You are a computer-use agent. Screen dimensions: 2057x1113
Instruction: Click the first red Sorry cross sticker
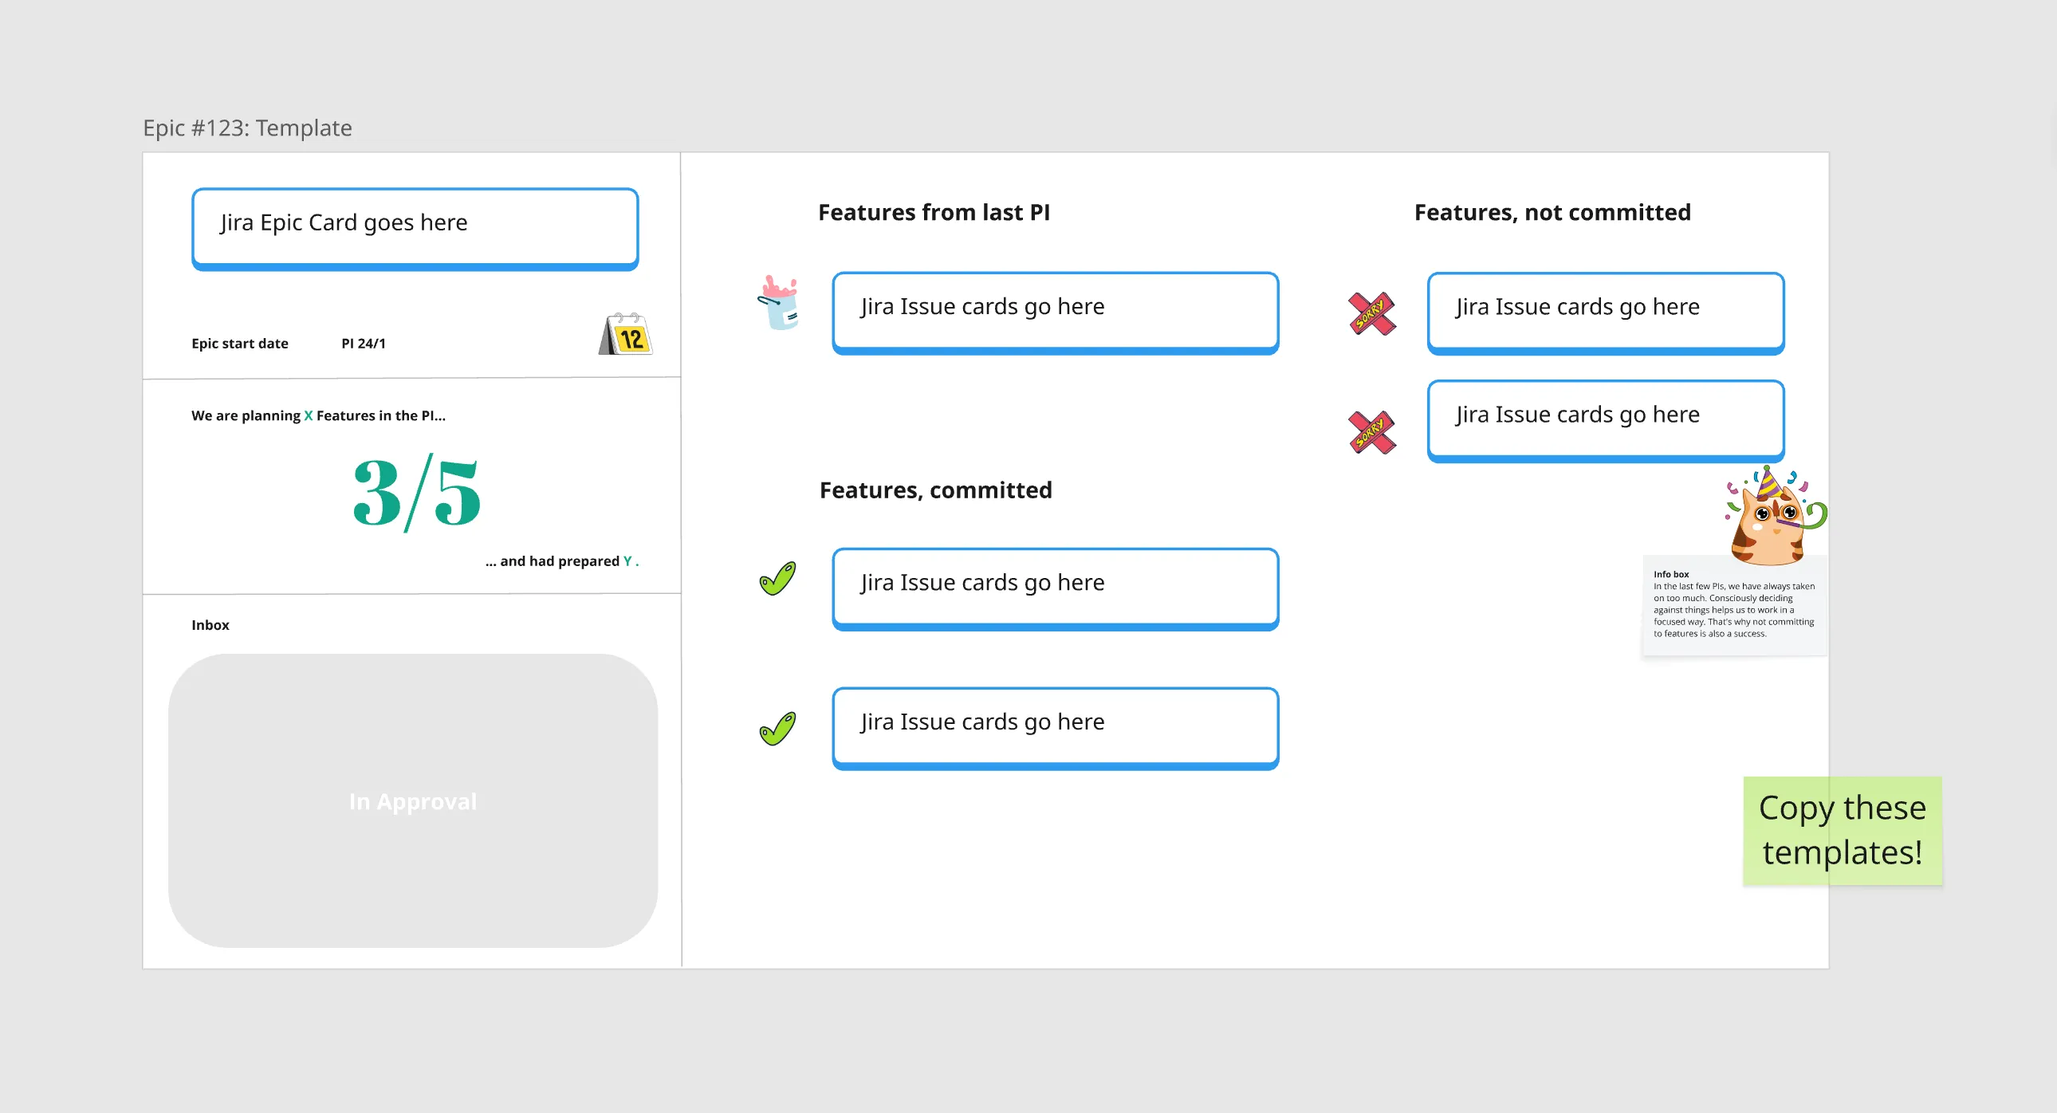[1371, 313]
